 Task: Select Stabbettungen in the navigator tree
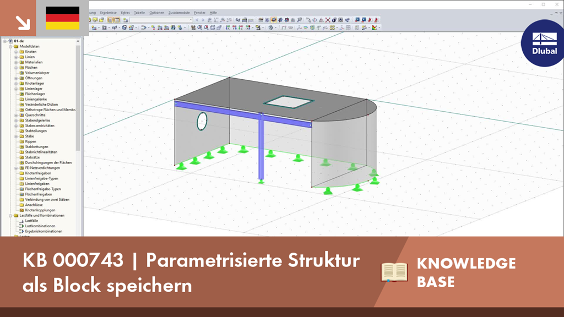(36, 146)
